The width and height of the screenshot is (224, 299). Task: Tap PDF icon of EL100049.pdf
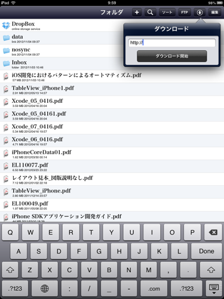(x=6, y=205)
